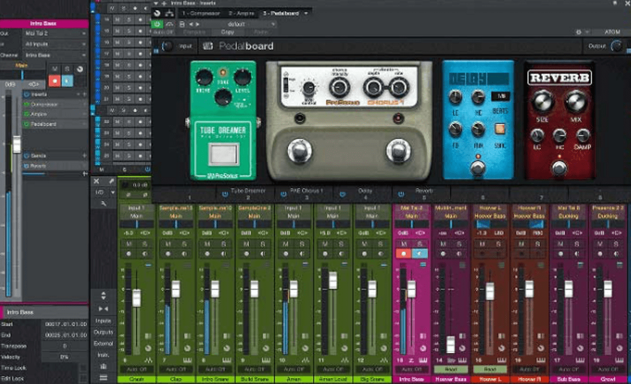Click the Compare button in plugin header
The width and height of the screenshot is (631, 384).
point(194,32)
